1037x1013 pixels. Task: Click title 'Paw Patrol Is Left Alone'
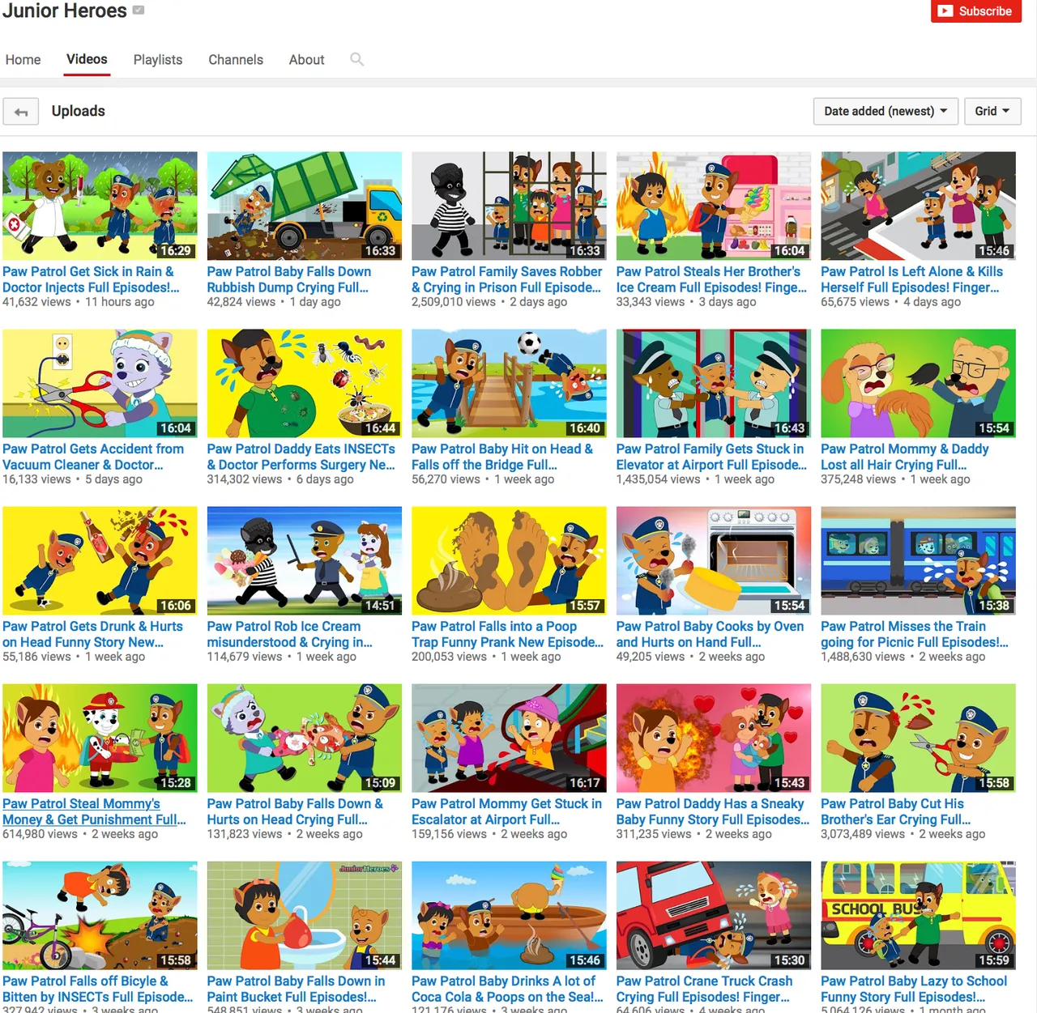pos(911,279)
